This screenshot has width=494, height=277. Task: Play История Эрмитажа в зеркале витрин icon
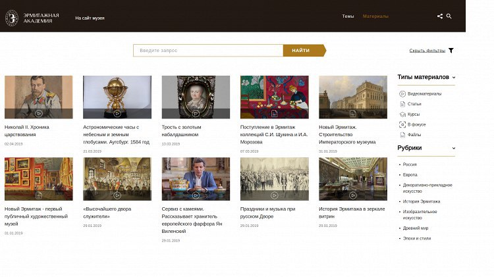pyautogui.click(x=353, y=195)
